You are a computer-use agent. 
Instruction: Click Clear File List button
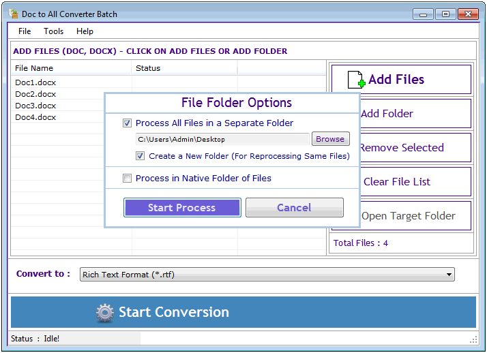(x=415, y=182)
